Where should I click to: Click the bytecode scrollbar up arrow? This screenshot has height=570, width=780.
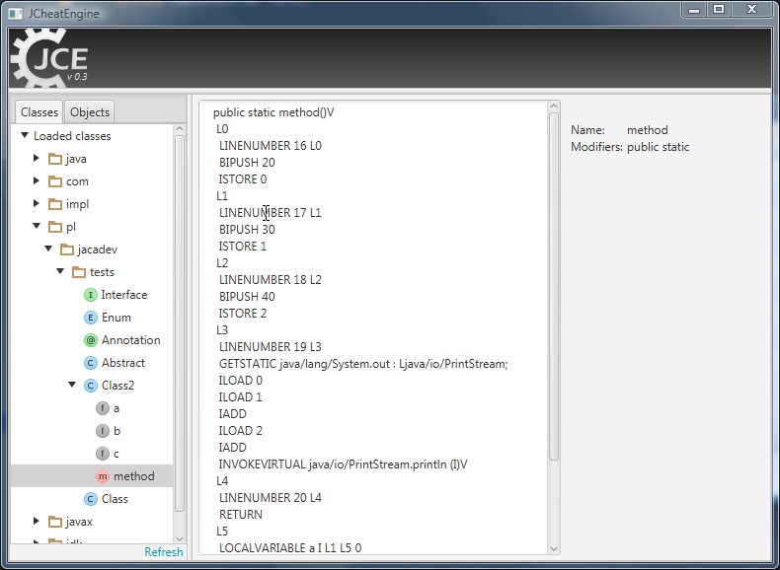(554, 106)
